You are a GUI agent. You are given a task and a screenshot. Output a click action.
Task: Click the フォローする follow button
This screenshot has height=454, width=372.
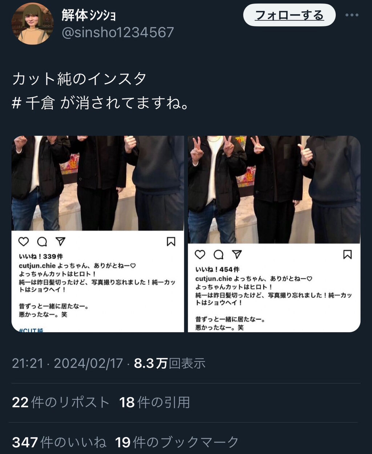(x=289, y=15)
